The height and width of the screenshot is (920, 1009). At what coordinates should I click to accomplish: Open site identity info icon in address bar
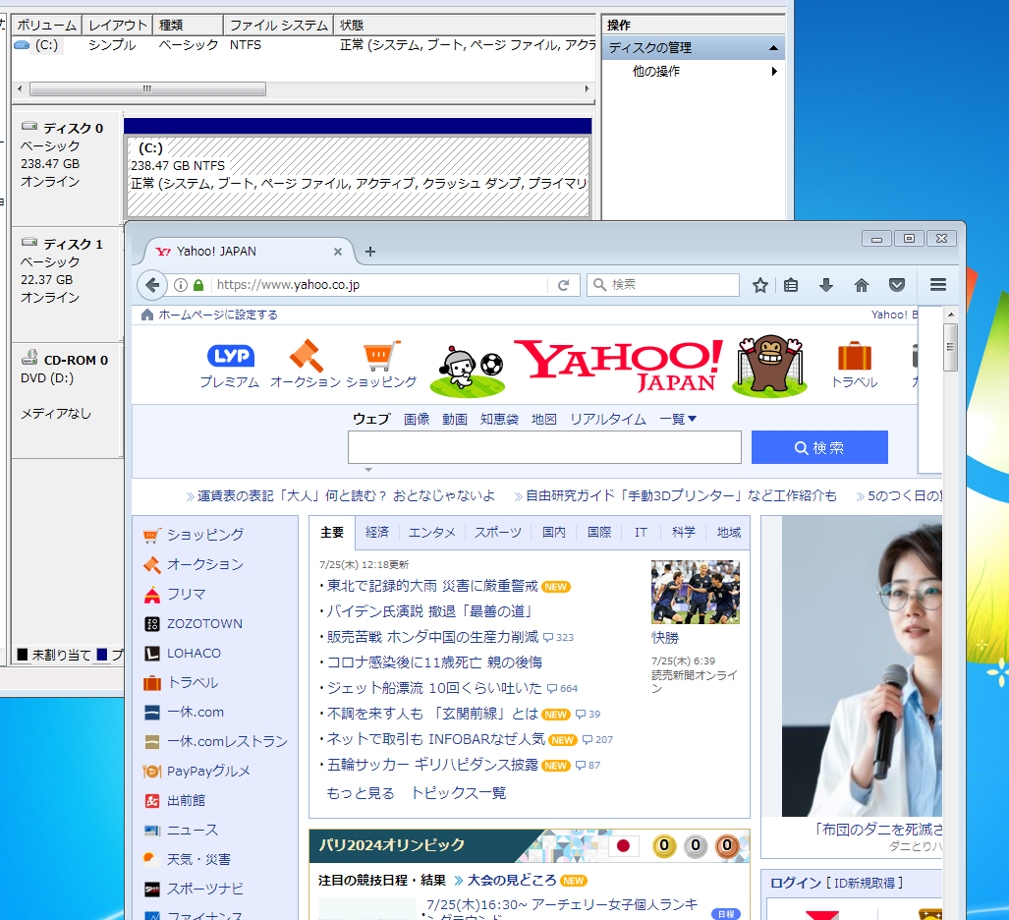[181, 285]
